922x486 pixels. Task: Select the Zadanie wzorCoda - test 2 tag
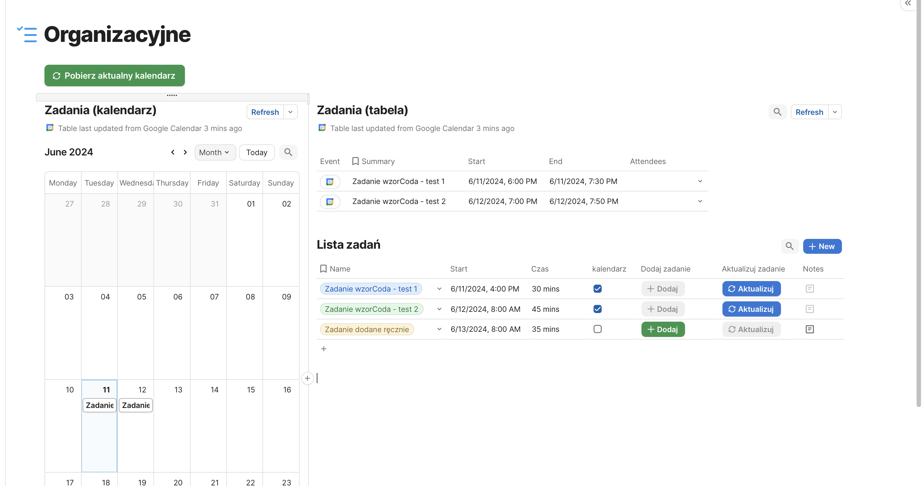point(371,309)
